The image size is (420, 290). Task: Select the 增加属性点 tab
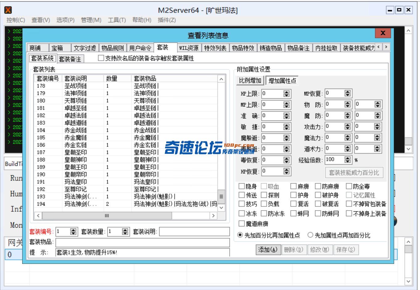pos(282,81)
